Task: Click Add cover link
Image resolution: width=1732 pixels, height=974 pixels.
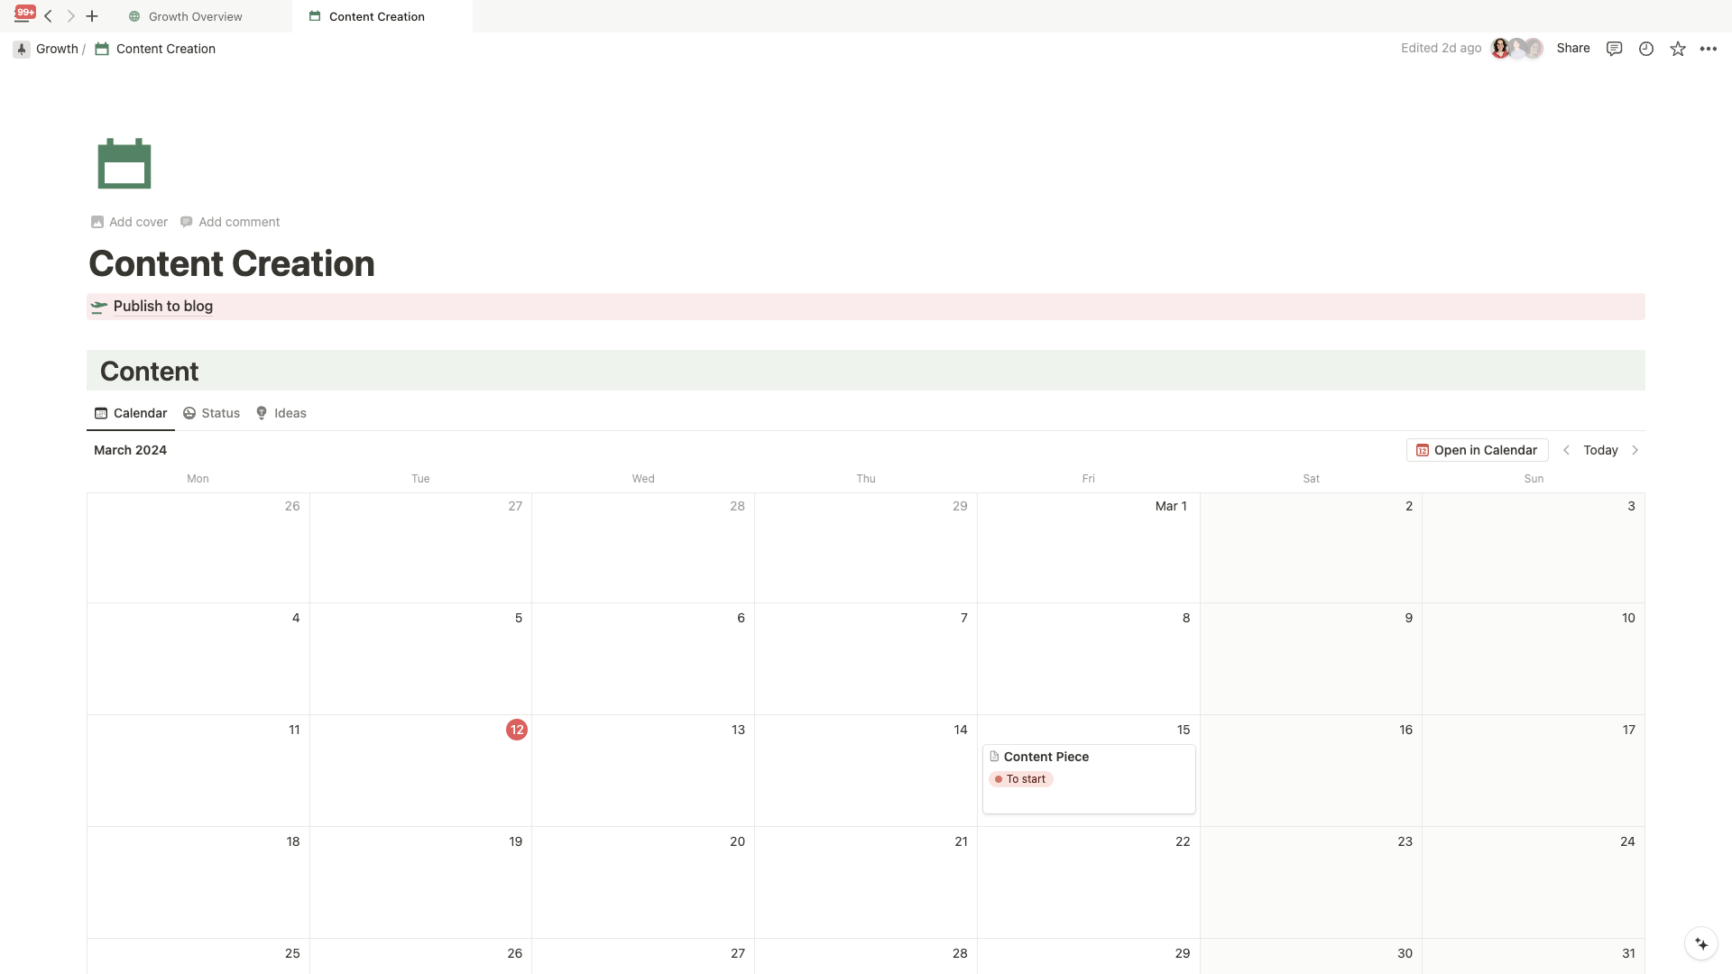Action: [138, 223]
